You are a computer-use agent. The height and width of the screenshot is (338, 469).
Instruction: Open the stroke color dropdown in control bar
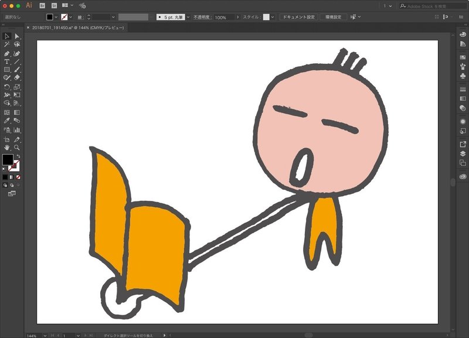70,17
